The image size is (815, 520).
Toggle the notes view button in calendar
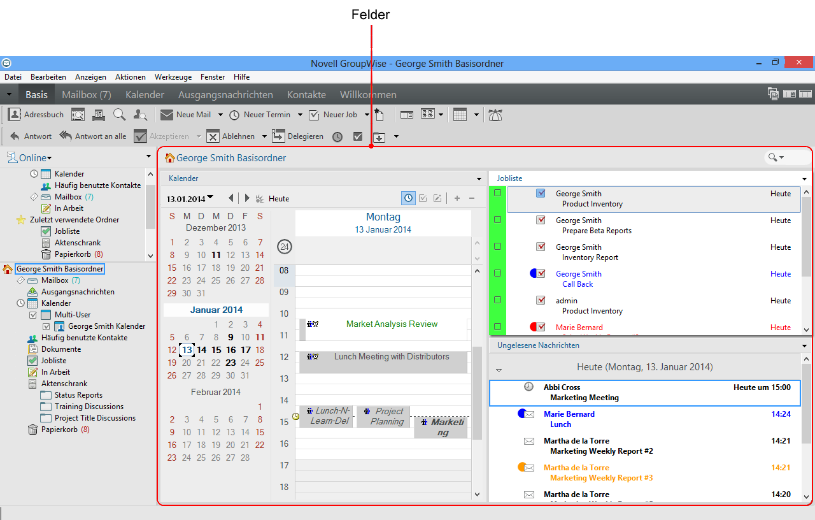click(x=437, y=198)
